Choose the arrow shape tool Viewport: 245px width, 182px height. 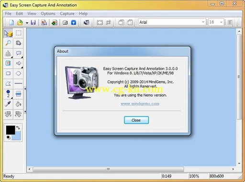pyautogui.click(x=19, y=64)
